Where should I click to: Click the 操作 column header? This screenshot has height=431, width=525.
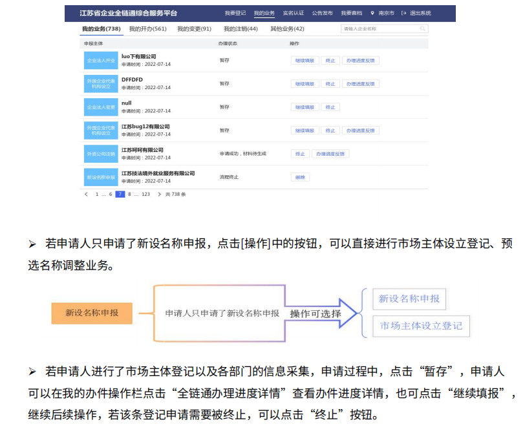coord(294,43)
